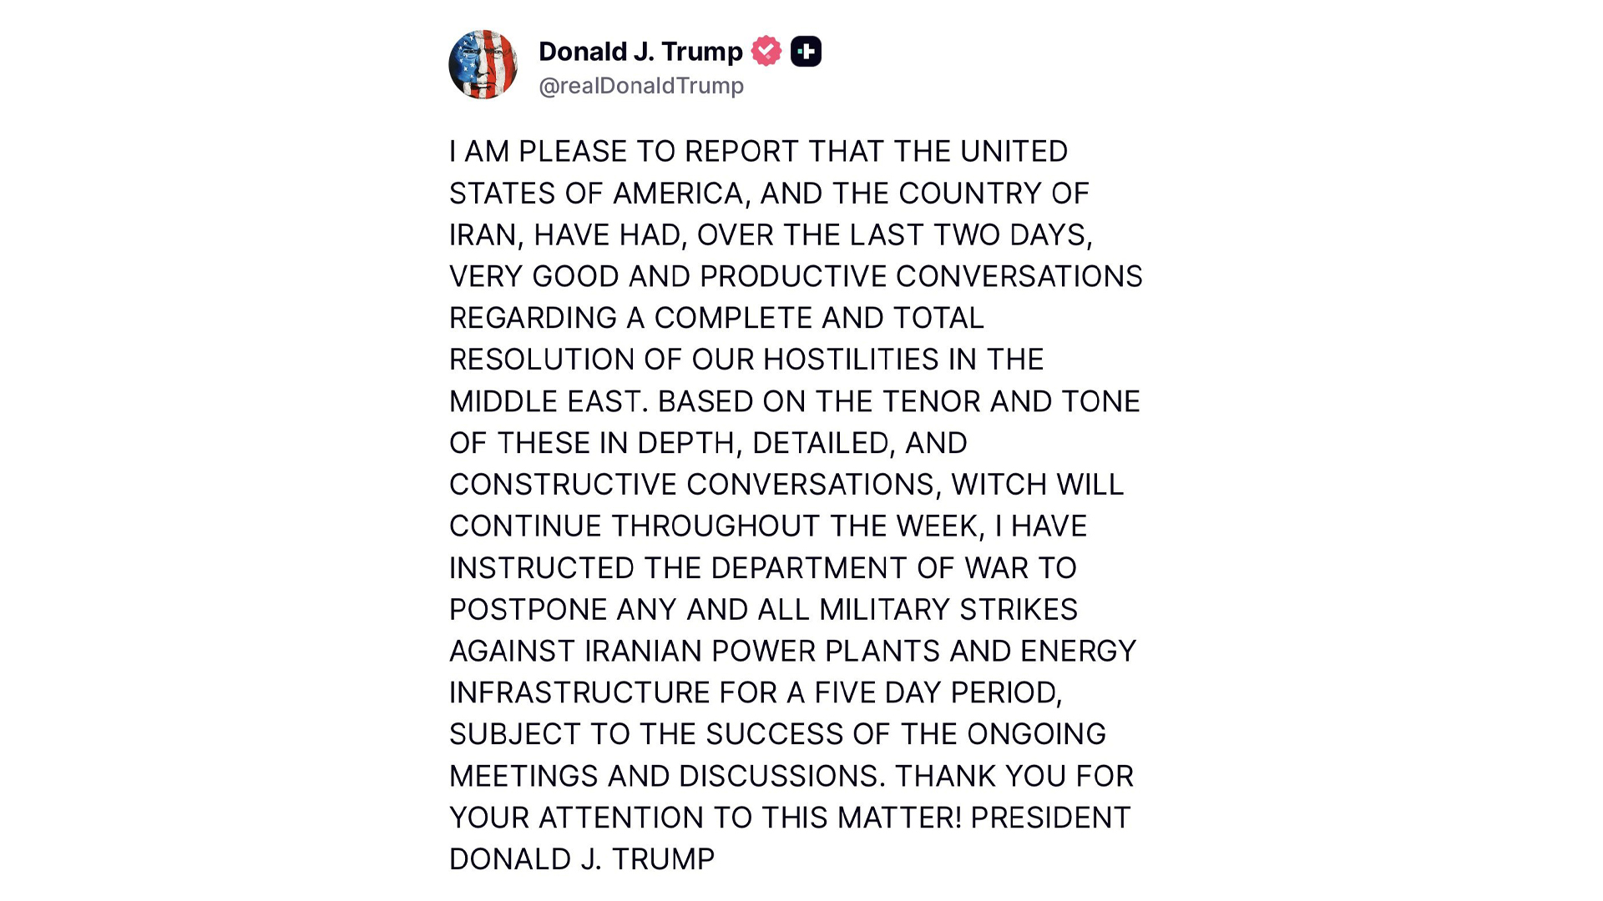Click the phrase "MILITARY STRIKES" in the post
The width and height of the screenshot is (1603, 901).
point(948,610)
